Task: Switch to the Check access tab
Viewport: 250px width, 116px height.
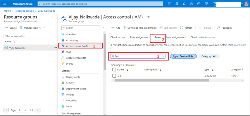Action: tap(118, 37)
